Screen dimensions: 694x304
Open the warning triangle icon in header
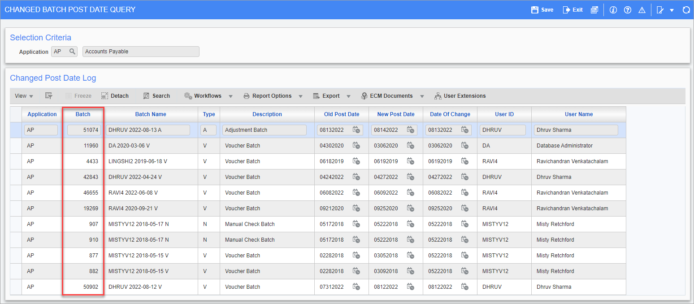(642, 9)
